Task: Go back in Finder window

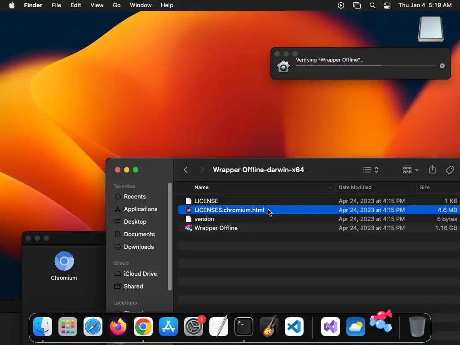Action: (186, 170)
